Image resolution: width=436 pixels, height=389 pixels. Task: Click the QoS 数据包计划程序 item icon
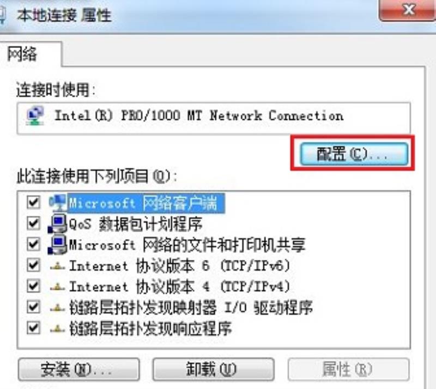[x=58, y=223]
